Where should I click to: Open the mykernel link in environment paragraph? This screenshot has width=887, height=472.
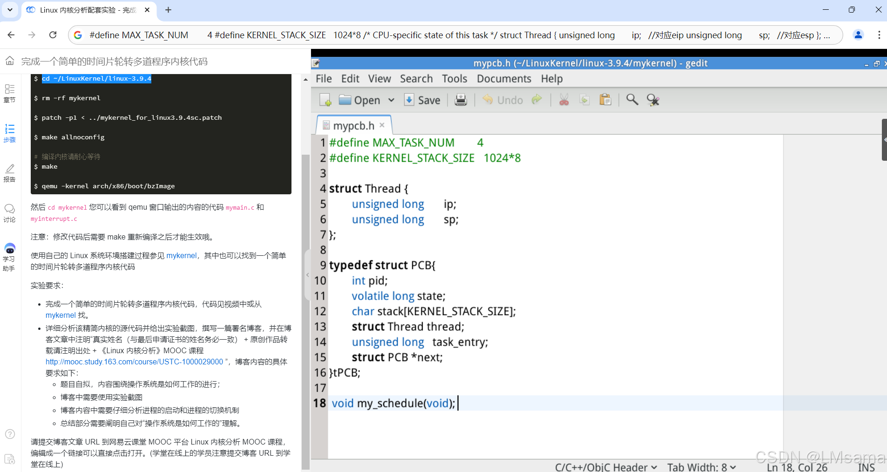pyautogui.click(x=182, y=255)
